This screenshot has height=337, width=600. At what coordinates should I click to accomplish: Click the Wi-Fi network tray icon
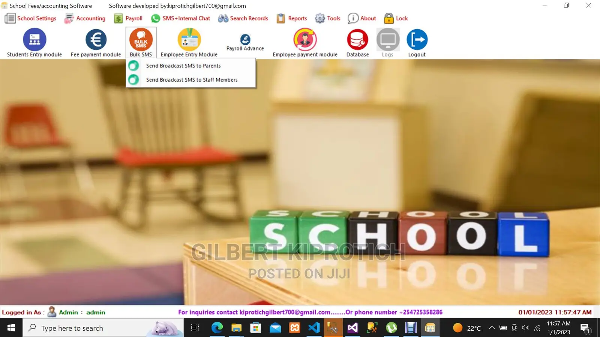pyautogui.click(x=537, y=328)
